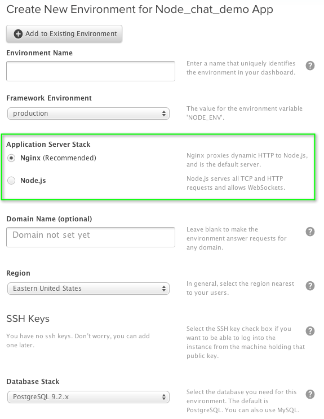Click the Application Server Stack heading
The image size is (324, 419).
(48, 145)
